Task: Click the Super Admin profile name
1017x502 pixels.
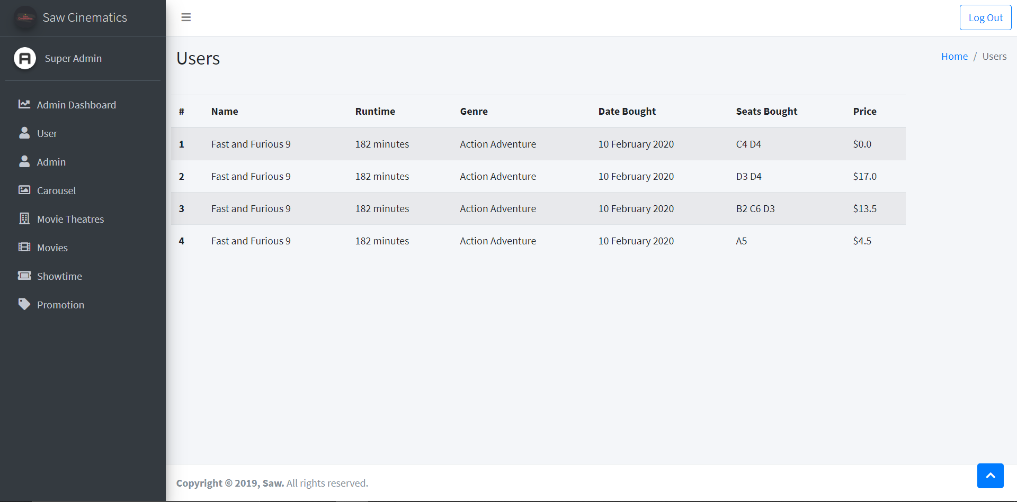Action: tap(73, 58)
